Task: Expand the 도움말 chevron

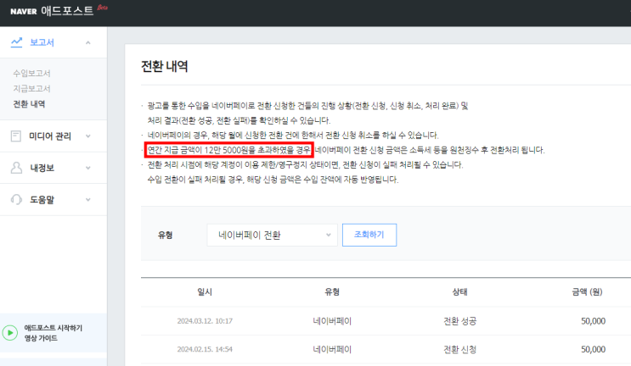Action: click(x=88, y=199)
